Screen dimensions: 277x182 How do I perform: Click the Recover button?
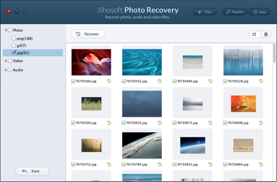88,34
